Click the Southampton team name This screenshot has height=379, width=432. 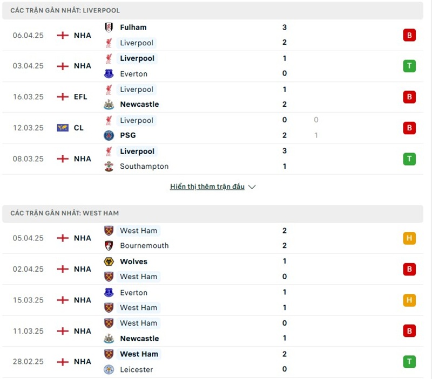tap(144, 167)
